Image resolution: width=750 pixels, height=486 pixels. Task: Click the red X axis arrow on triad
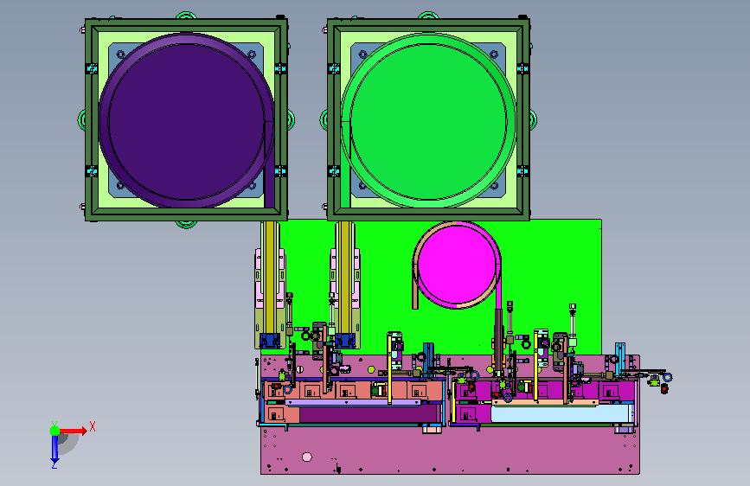coord(74,431)
